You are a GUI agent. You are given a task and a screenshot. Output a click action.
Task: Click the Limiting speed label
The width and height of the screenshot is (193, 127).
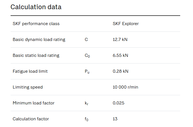[x=28, y=87]
